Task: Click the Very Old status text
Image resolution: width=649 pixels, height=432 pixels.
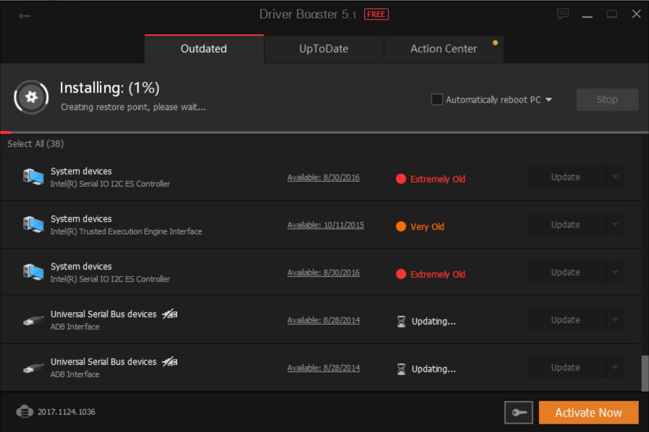Action: tap(427, 227)
